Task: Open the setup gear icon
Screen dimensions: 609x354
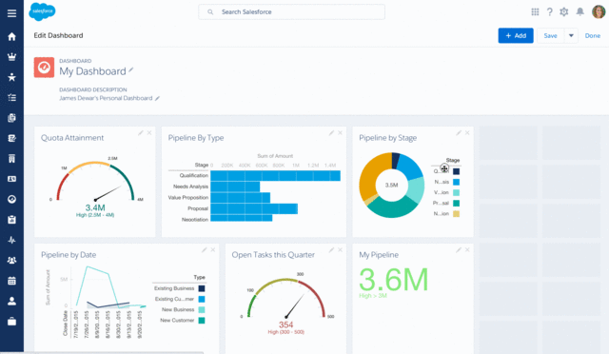Action: 564,12
